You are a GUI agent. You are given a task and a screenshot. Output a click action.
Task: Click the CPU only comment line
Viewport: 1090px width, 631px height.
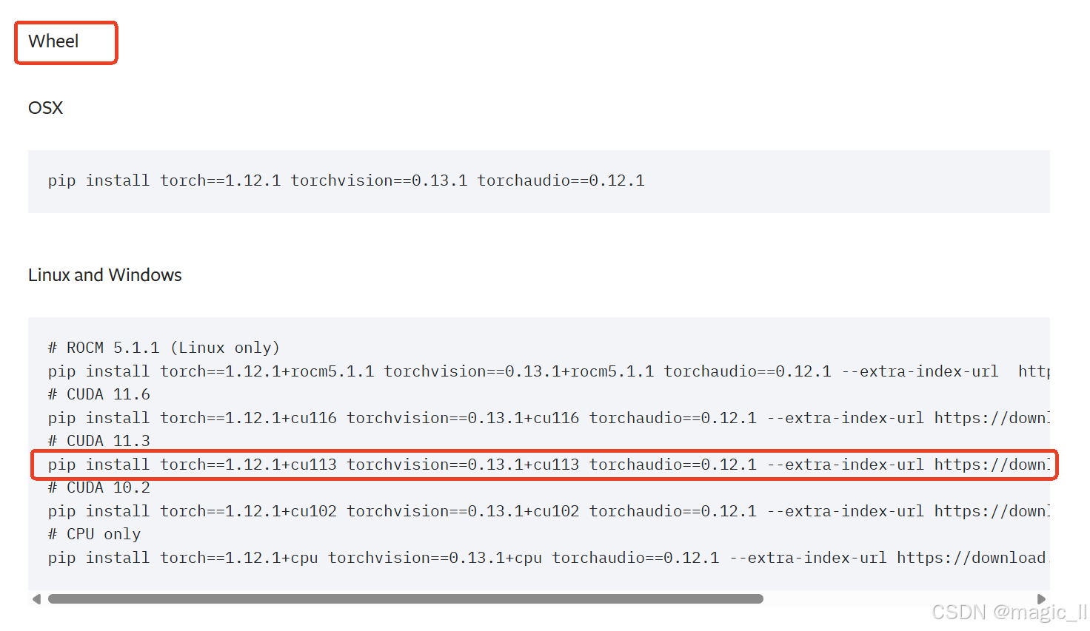pos(94,534)
